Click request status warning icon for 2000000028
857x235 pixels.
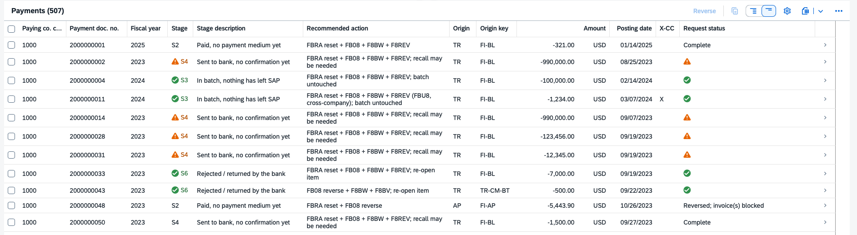tap(687, 136)
